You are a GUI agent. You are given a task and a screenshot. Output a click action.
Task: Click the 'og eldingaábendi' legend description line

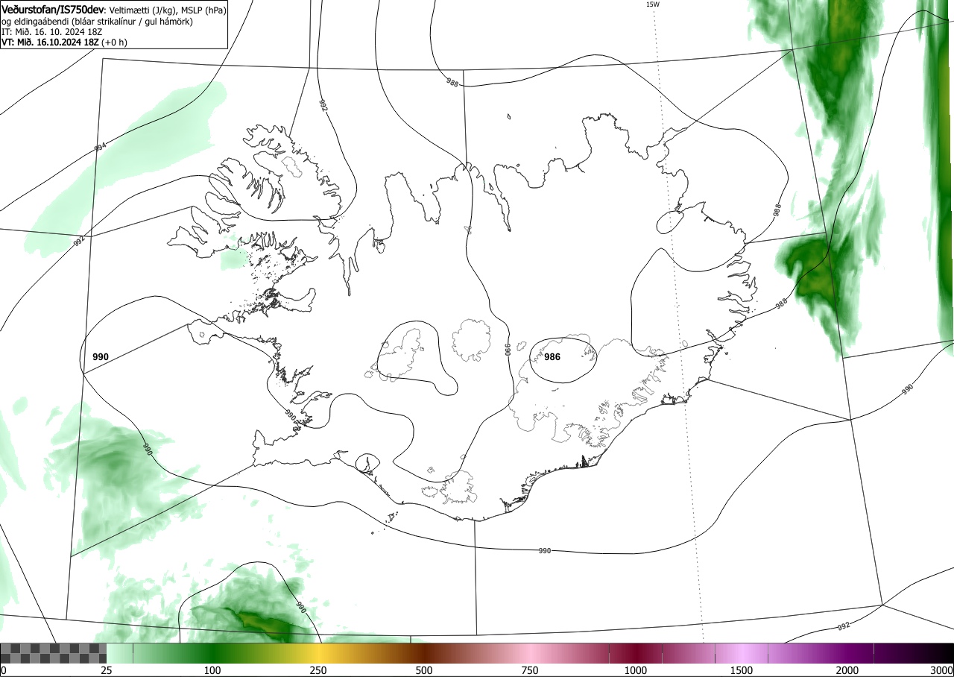click(x=97, y=22)
